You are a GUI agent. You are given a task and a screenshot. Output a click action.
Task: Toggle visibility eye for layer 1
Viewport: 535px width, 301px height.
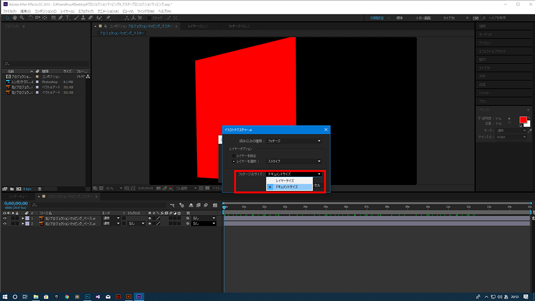5,218
